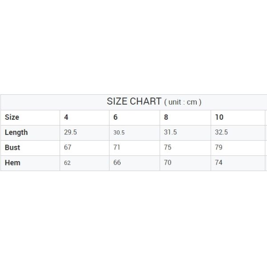Click the size 8 column header
The width and height of the screenshot is (267, 267).
(x=166, y=117)
